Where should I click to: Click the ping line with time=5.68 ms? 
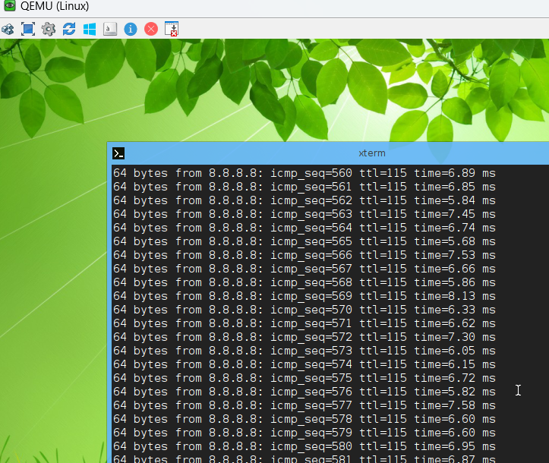point(304,241)
